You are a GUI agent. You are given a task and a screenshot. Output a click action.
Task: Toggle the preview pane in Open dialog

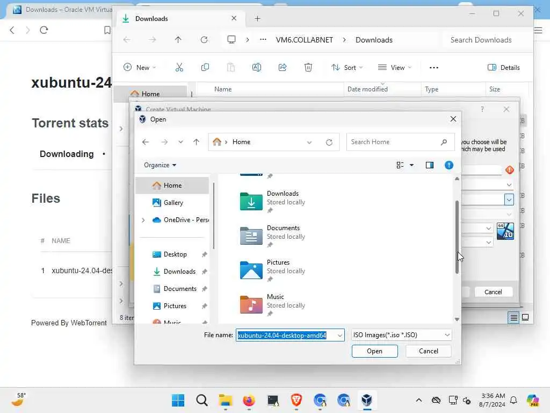click(430, 165)
